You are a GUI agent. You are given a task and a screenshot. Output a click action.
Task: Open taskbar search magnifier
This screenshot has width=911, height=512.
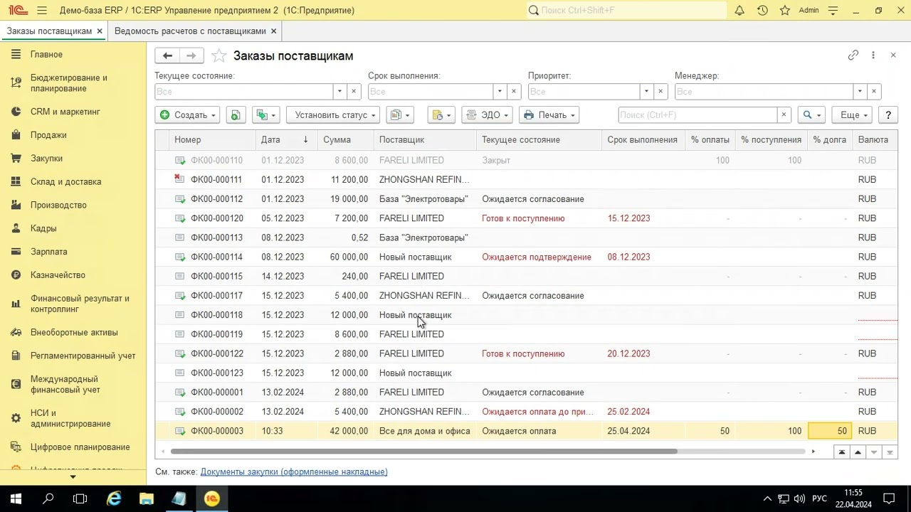click(x=48, y=498)
